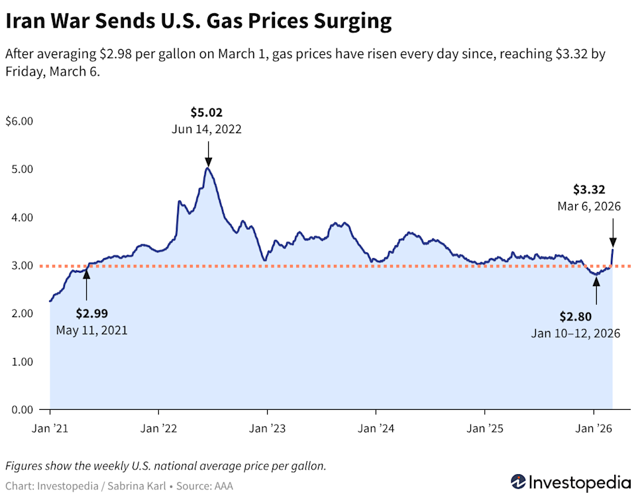636x498 pixels.
Task: Click the Jan '23 x-axis label
Action: [267, 428]
